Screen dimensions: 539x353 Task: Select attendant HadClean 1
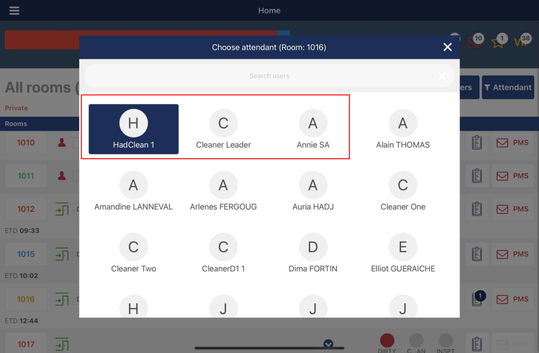pos(134,129)
